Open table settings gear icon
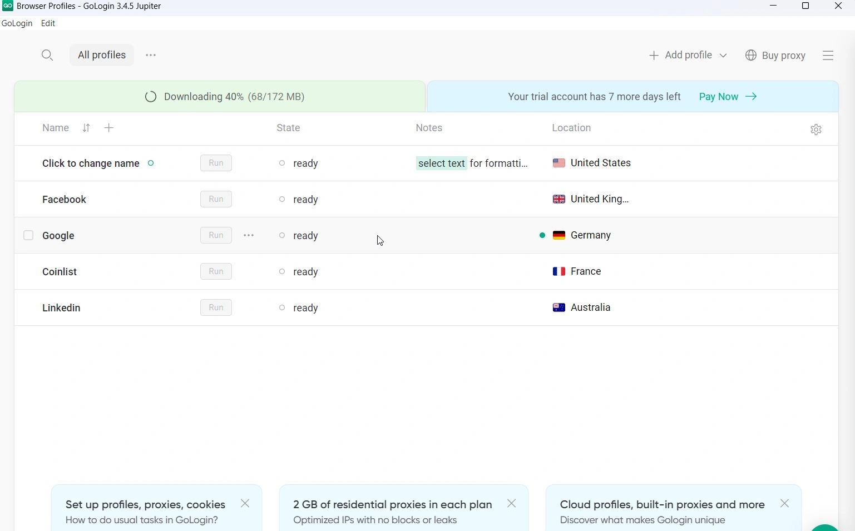The width and height of the screenshot is (855, 531). 816,130
